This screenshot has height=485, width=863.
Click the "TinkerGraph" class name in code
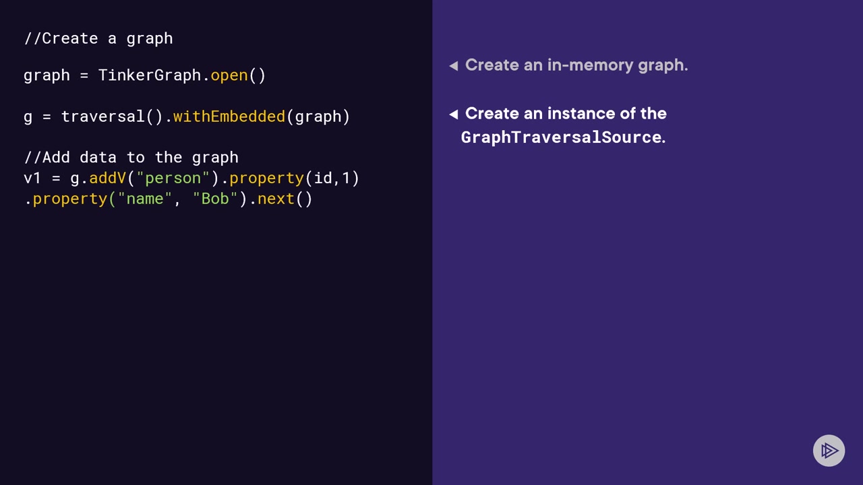150,75
